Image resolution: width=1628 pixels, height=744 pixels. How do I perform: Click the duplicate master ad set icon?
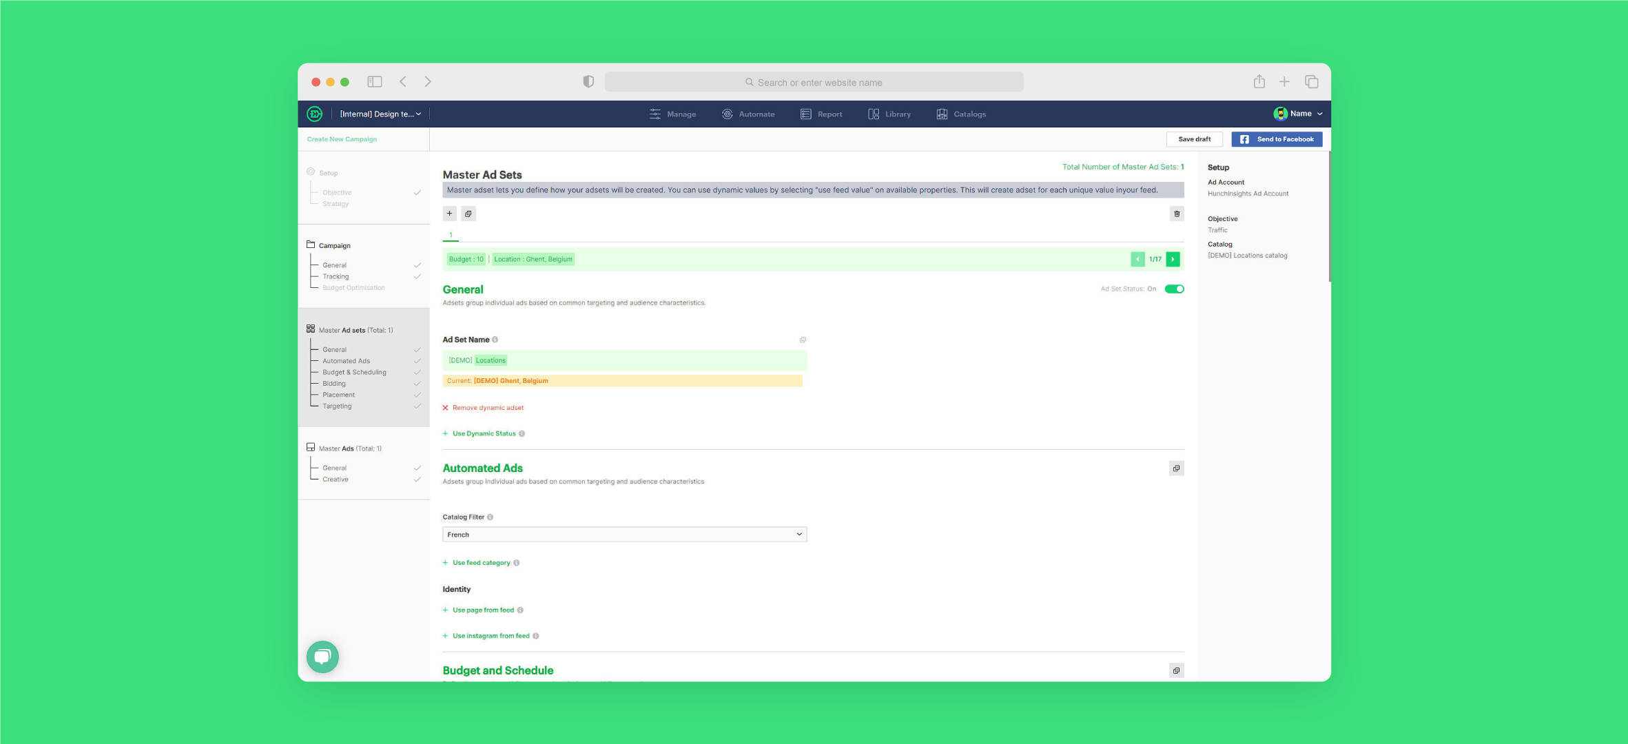click(468, 214)
